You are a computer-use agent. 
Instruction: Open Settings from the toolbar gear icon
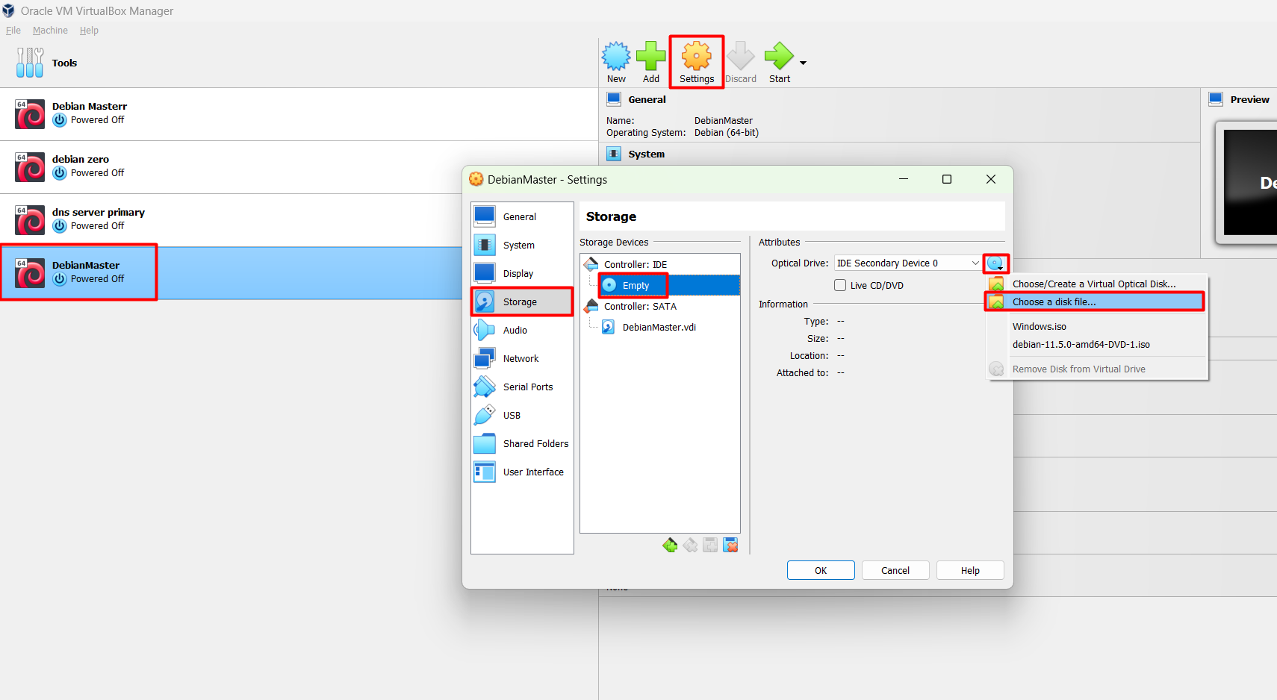tap(697, 63)
